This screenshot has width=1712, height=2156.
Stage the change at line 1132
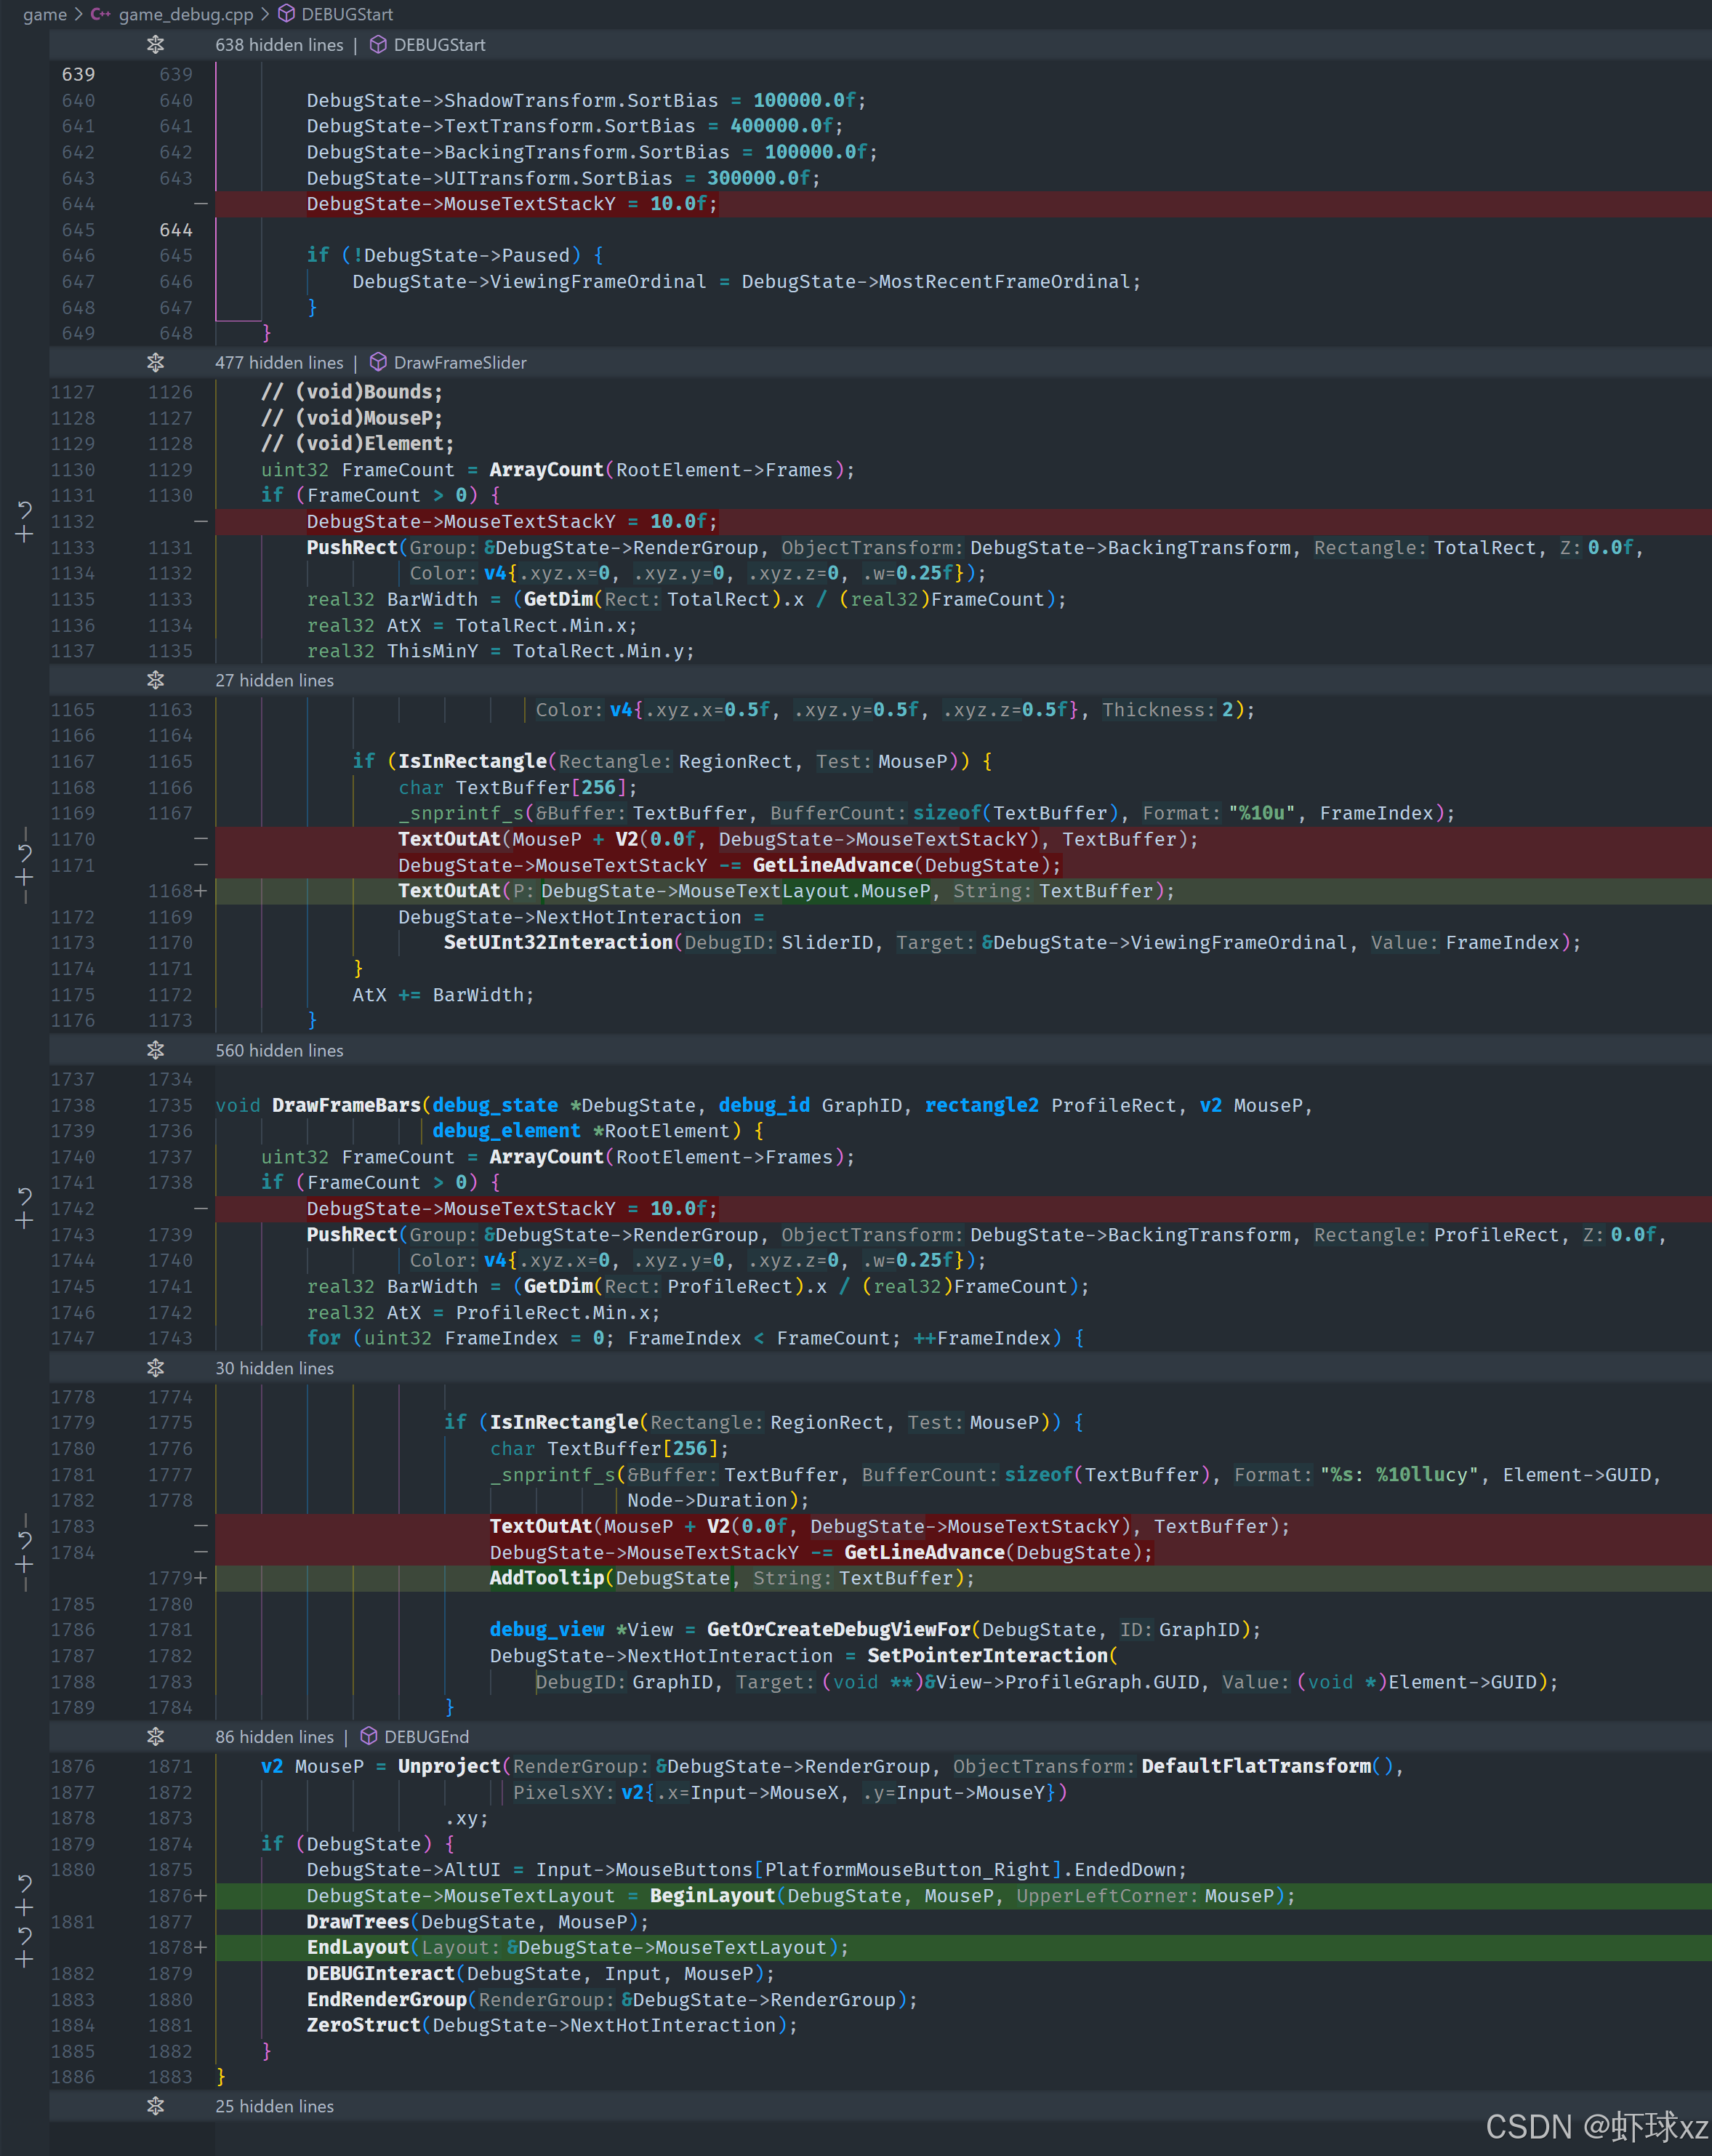click(x=25, y=535)
